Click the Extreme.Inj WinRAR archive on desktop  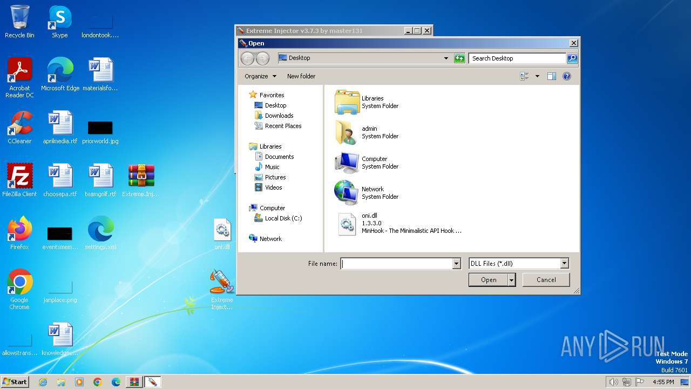point(141,180)
